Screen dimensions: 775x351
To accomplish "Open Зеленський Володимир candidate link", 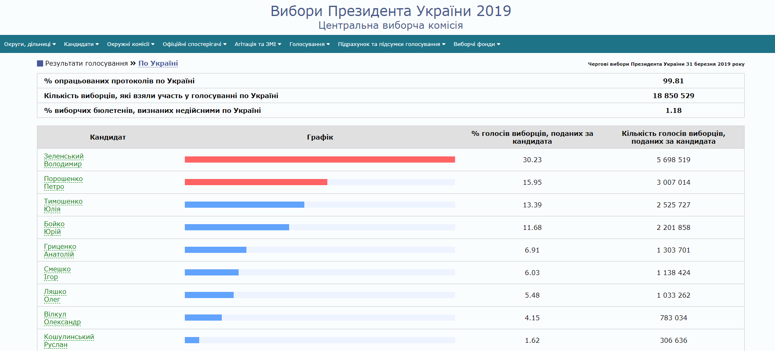I will pos(64,160).
